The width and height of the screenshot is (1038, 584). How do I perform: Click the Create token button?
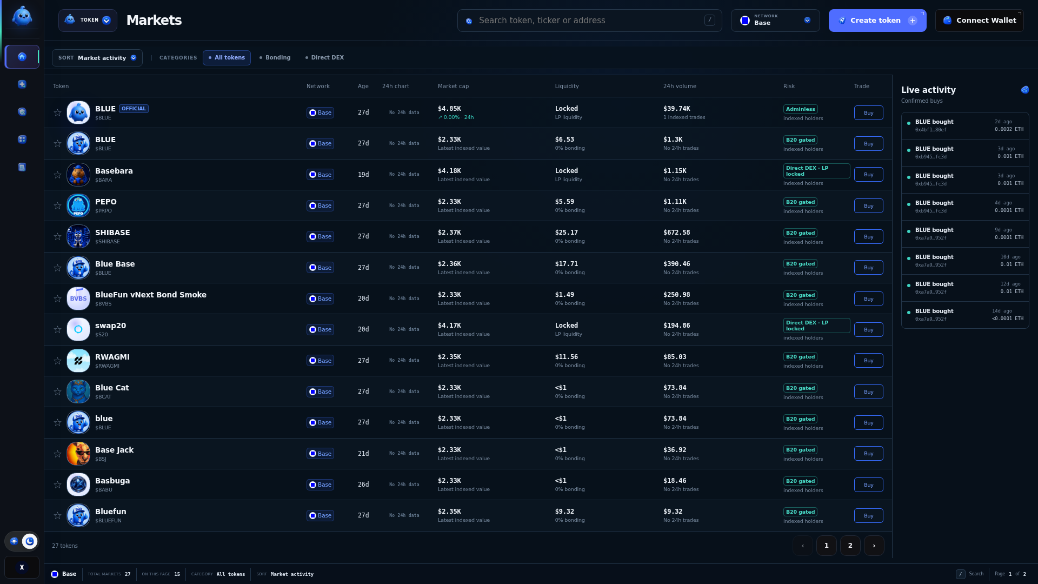[x=877, y=21]
